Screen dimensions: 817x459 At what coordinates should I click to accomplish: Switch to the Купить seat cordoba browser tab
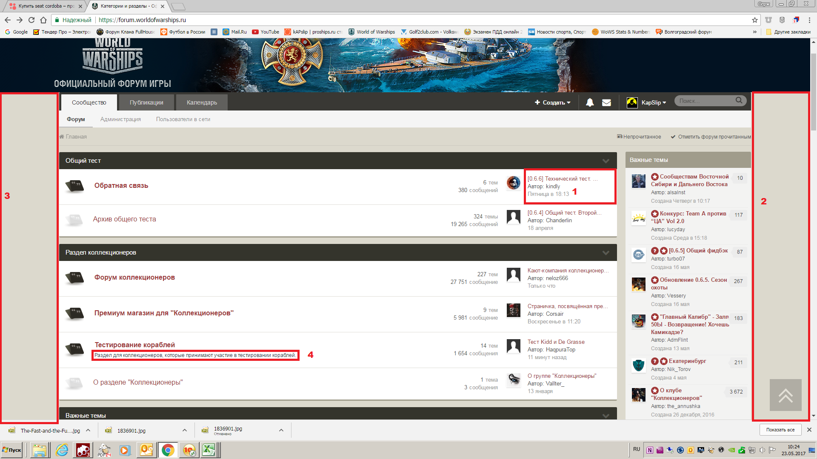pos(46,6)
